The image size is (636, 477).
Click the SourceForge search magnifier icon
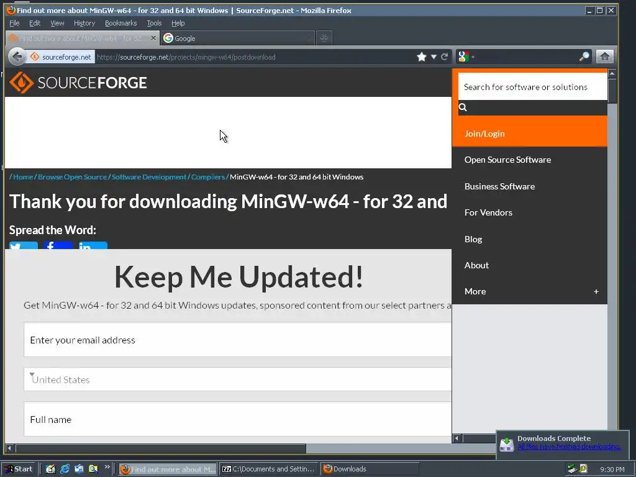[x=463, y=107]
